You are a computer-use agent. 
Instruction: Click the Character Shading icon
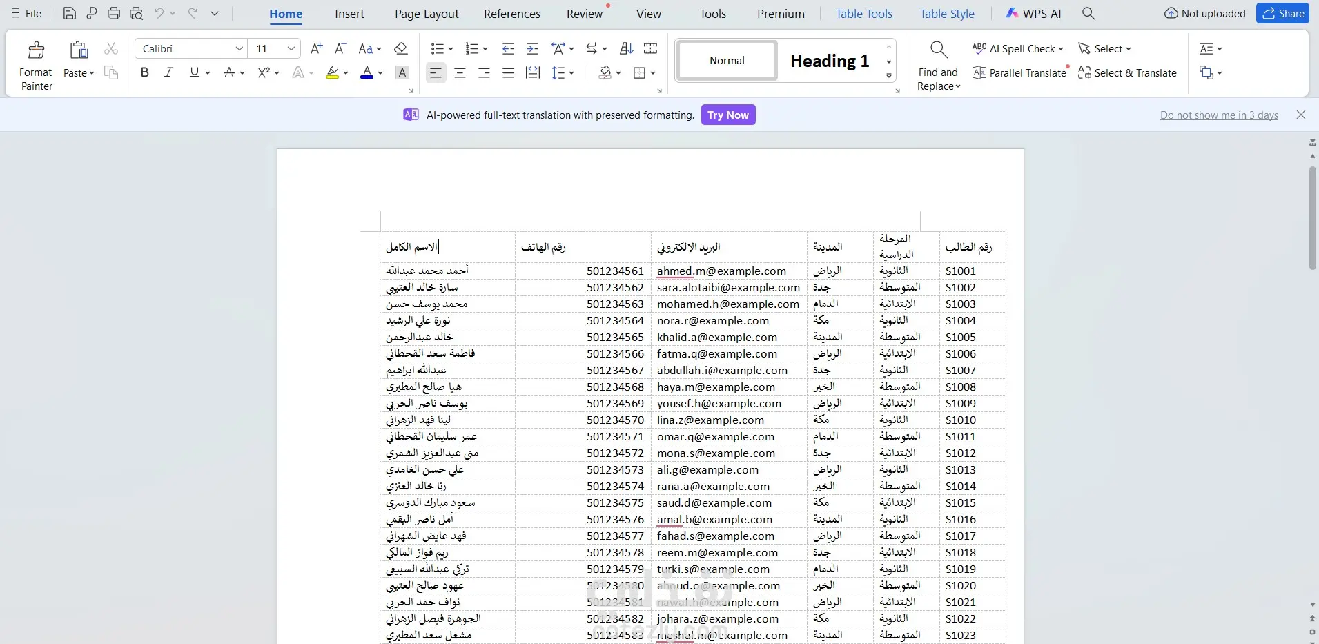(402, 72)
